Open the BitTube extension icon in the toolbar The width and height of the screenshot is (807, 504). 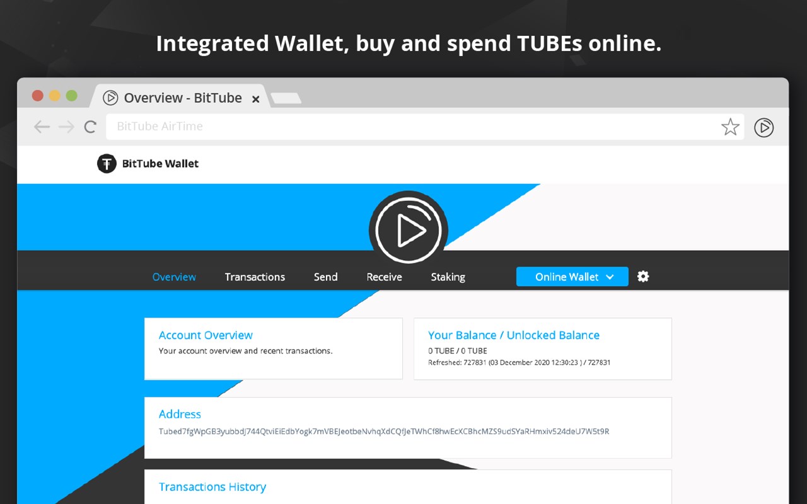763,127
